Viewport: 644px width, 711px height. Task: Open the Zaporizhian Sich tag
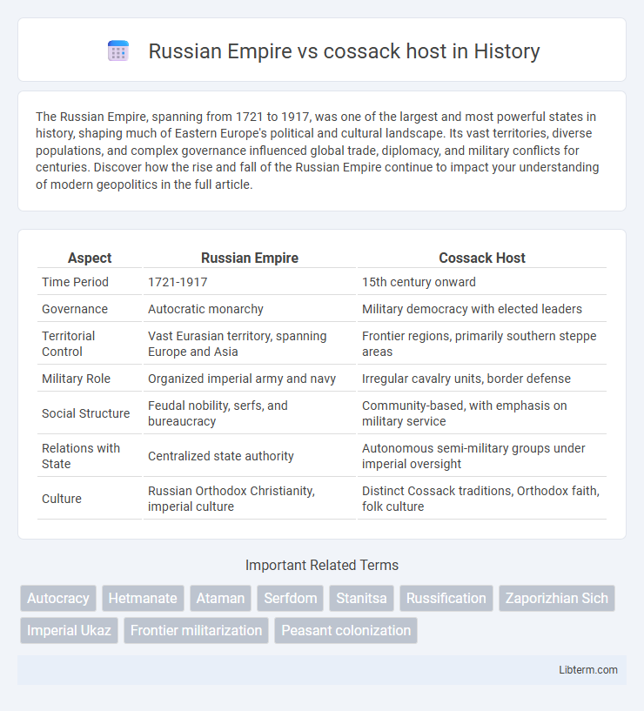pyautogui.click(x=557, y=598)
